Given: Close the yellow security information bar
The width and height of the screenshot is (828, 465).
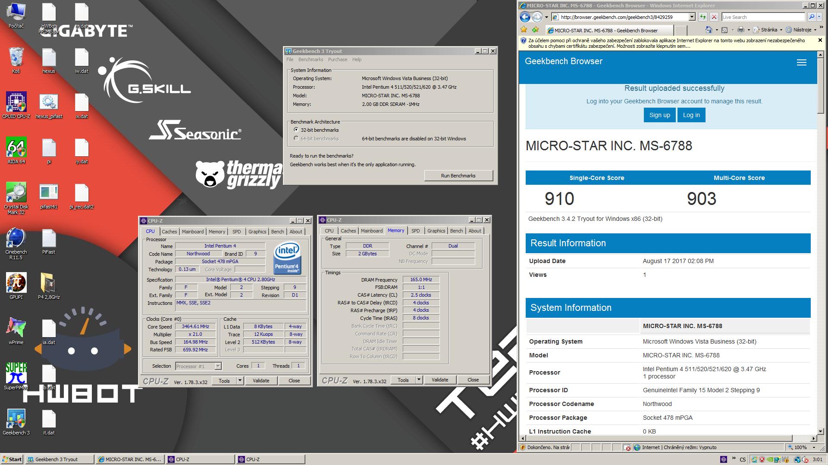Looking at the screenshot, I should tap(820, 40).
